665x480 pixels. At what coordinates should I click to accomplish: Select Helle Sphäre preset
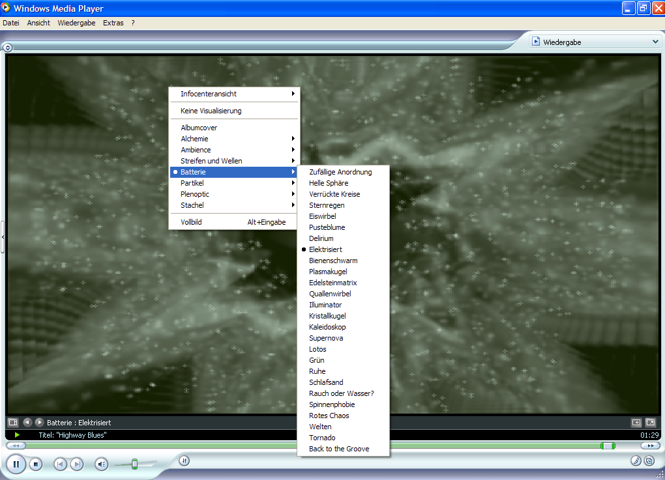tap(343, 182)
